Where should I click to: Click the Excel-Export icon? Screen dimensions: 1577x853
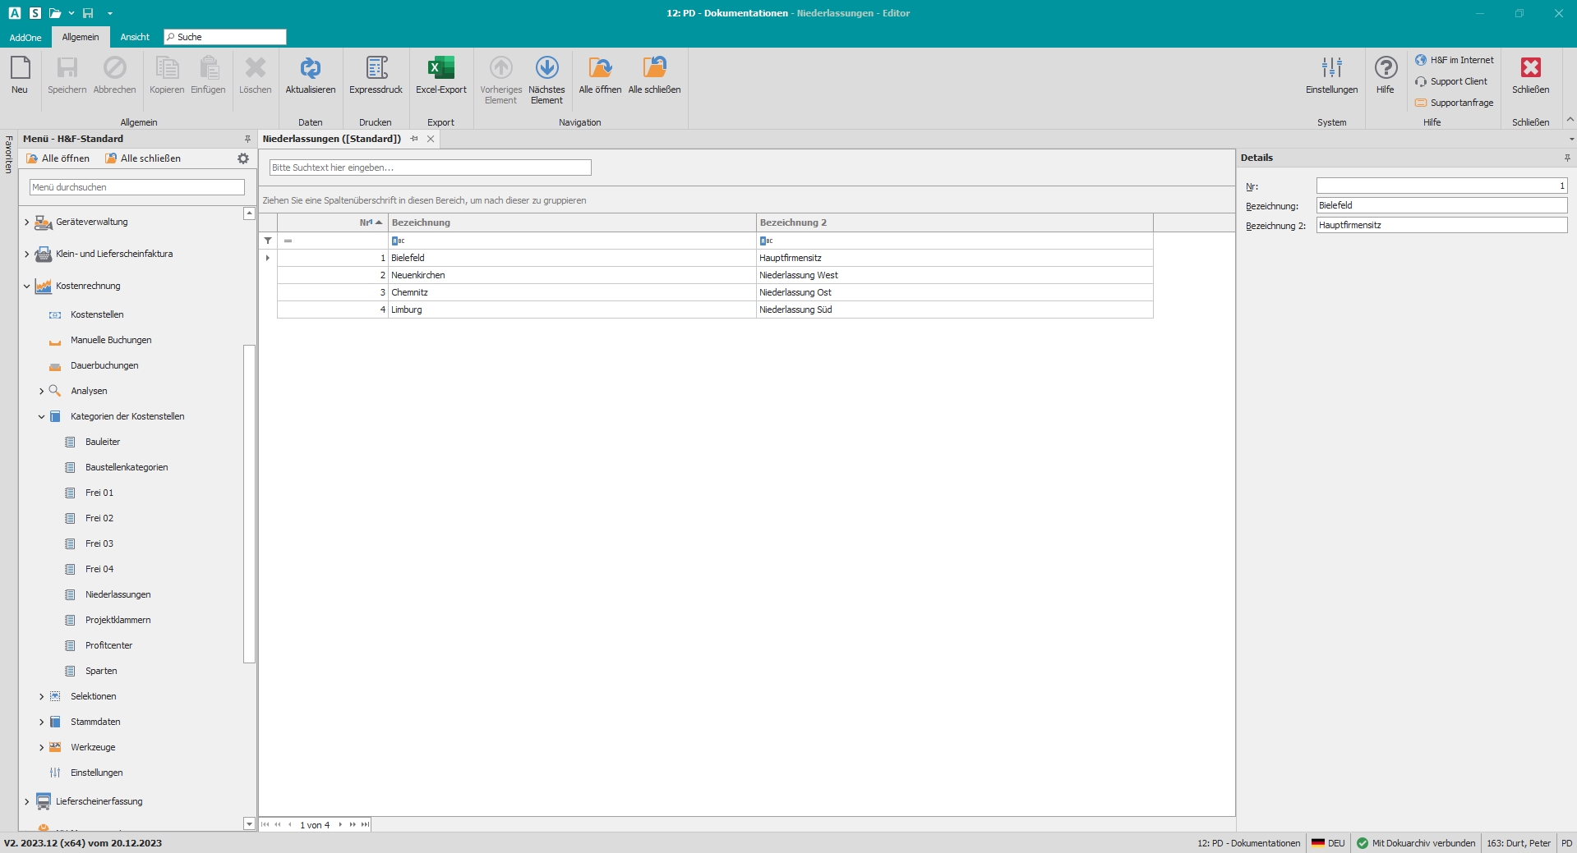click(x=440, y=69)
